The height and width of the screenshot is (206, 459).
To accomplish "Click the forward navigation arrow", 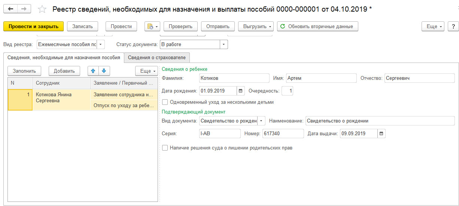I will click(x=24, y=9).
